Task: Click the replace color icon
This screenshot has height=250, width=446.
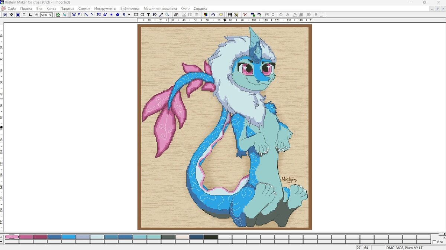Action: pyautogui.click(x=253, y=15)
